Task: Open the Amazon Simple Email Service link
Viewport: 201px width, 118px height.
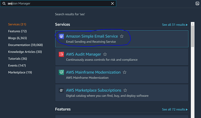Action: click(92, 36)
